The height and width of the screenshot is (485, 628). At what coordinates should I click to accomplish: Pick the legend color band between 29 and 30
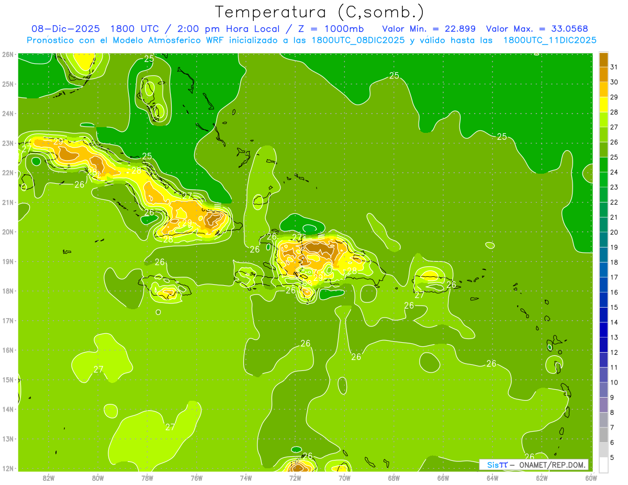point(603,89)
